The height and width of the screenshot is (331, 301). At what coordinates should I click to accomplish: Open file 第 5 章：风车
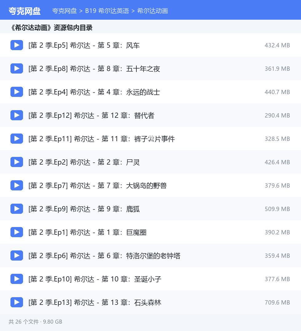(x=84, y=45)
